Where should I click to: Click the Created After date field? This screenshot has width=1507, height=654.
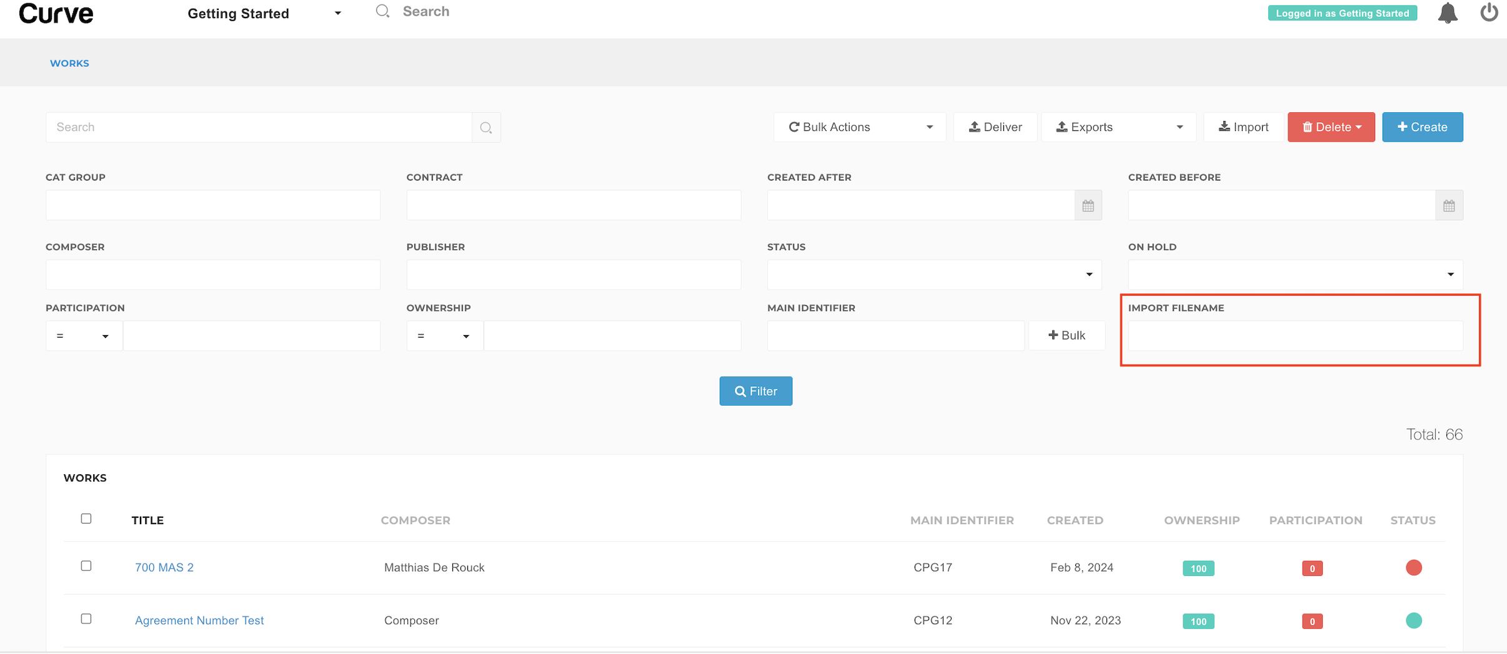coord(921,205)
